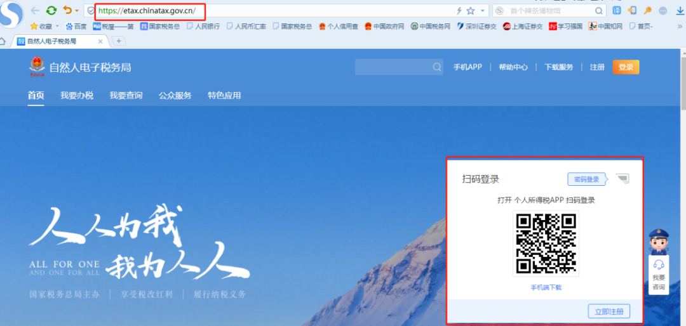Open the 我要咨询 consultation widget
Screen dimensions: 686x326
tap(659, 275)
